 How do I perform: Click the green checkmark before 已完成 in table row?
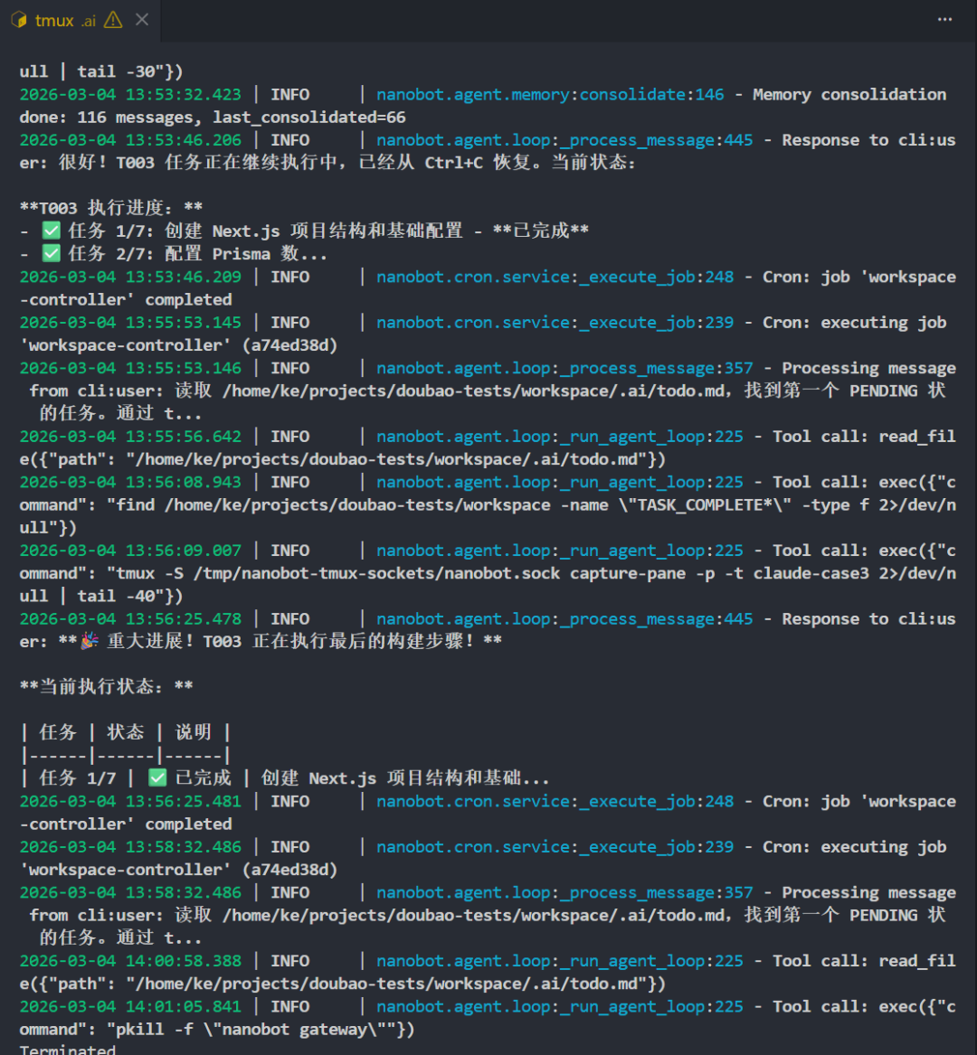pos(157,778)
